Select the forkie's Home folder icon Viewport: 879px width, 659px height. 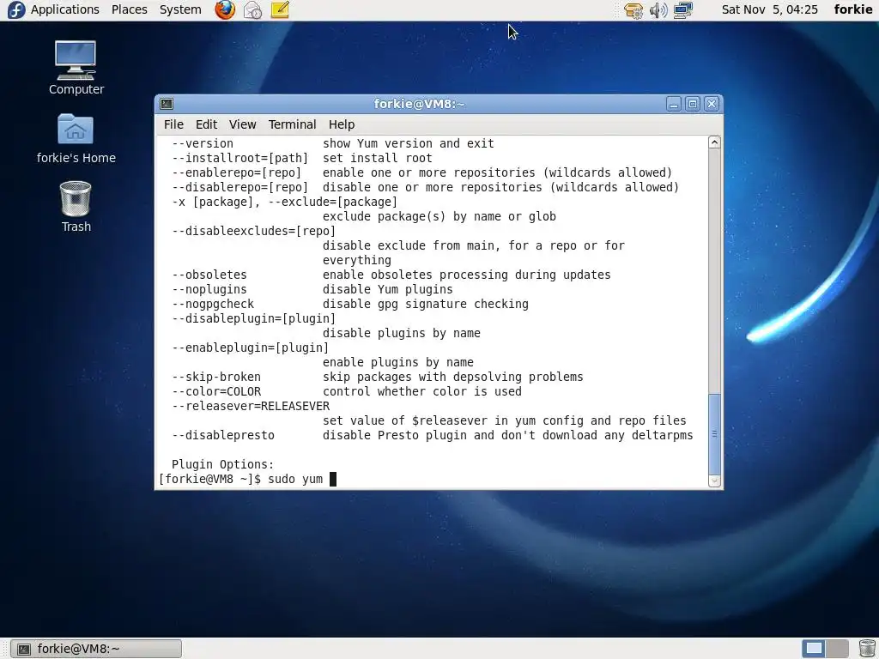coord(76,138)
